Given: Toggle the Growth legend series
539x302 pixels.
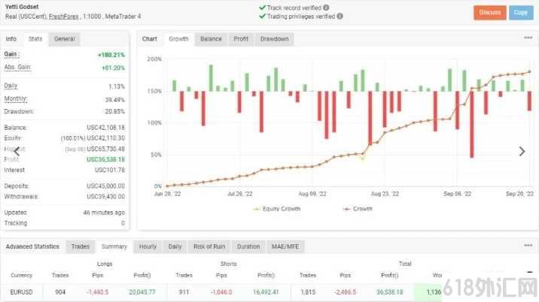Looking at the screenshot, I should pyautogui.click(x=358, y=209).
